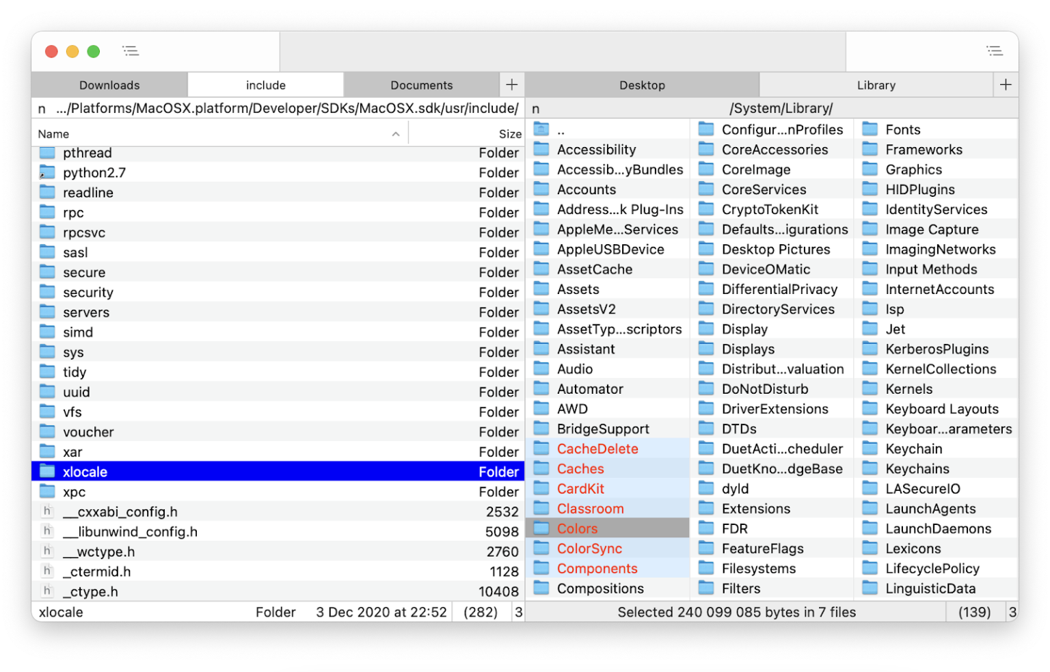Open the Documents tab
Screen dimensions: 1050x672
point(422,84)
